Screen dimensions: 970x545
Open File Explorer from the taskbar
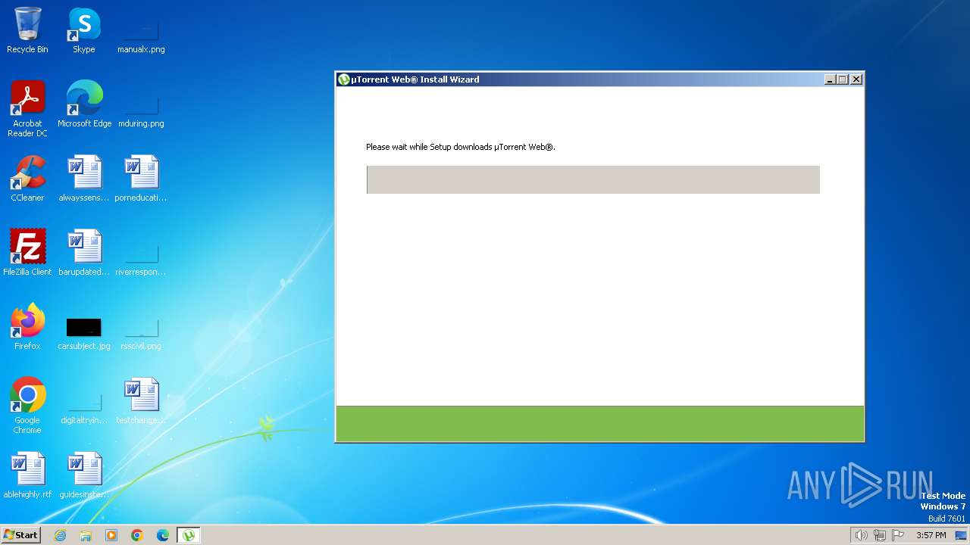(86, 535)
